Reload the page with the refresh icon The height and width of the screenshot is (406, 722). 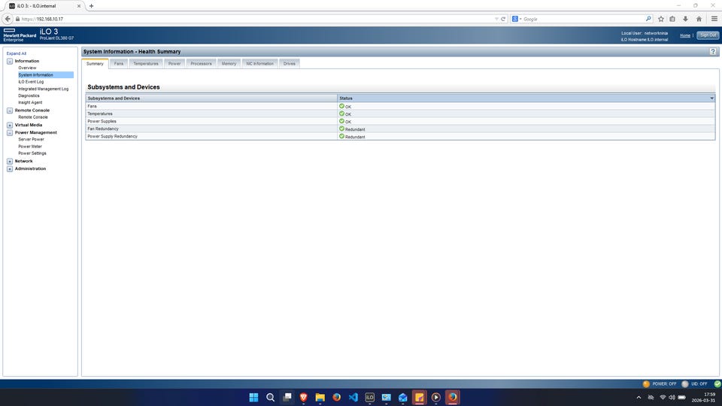pyautogui.click(x=503, y=19)
